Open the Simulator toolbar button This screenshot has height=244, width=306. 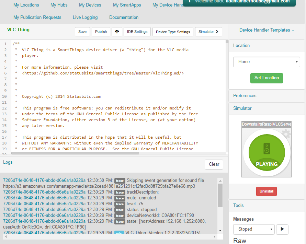click(208, 32)
